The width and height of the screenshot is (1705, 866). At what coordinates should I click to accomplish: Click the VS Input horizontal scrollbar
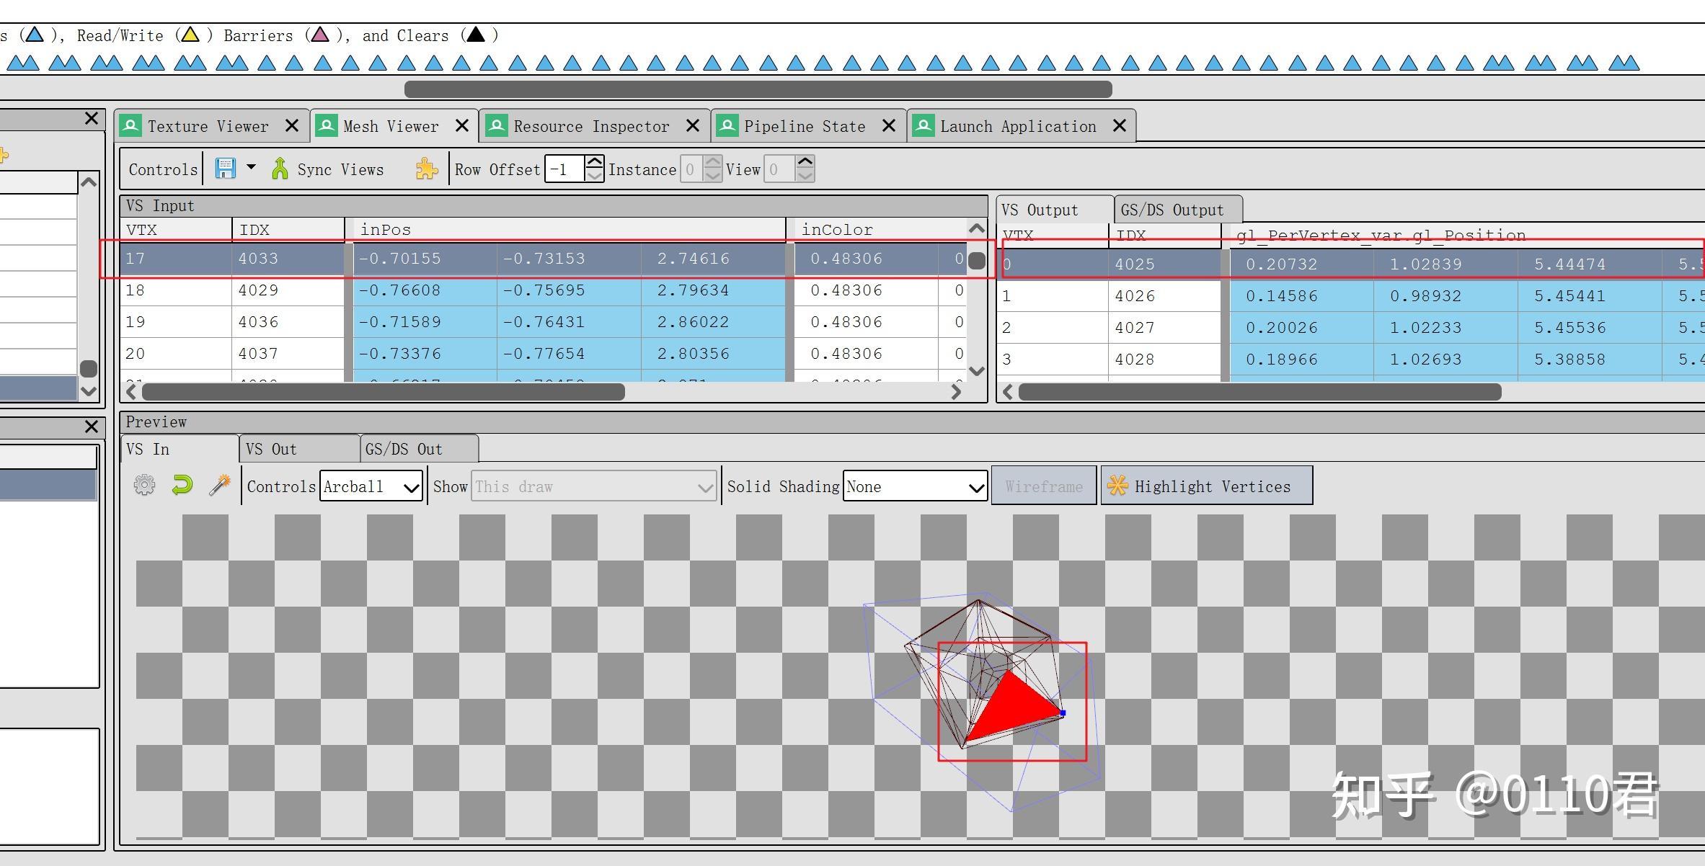[384, 392]
